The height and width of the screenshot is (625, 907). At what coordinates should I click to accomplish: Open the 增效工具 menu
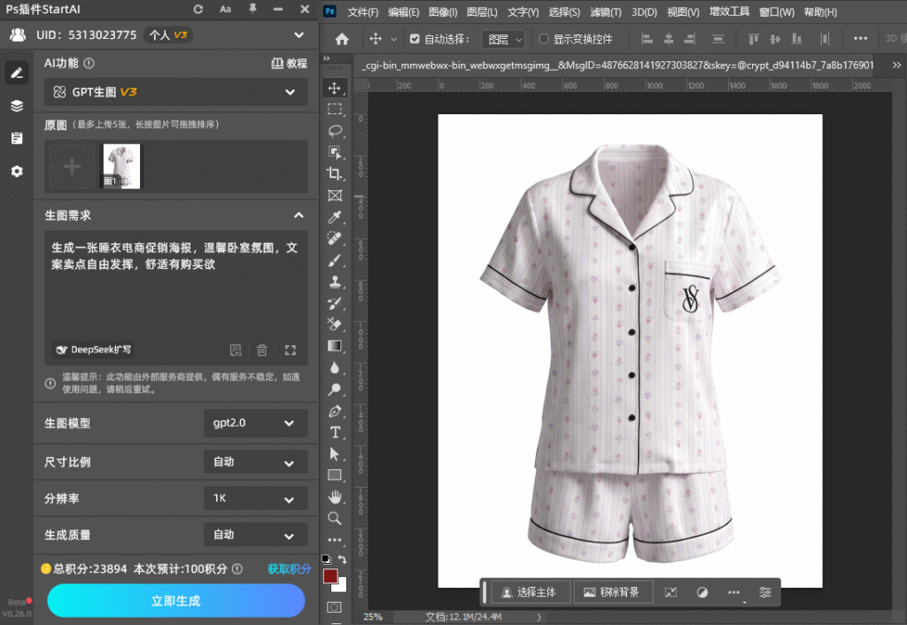coord(729,12)
